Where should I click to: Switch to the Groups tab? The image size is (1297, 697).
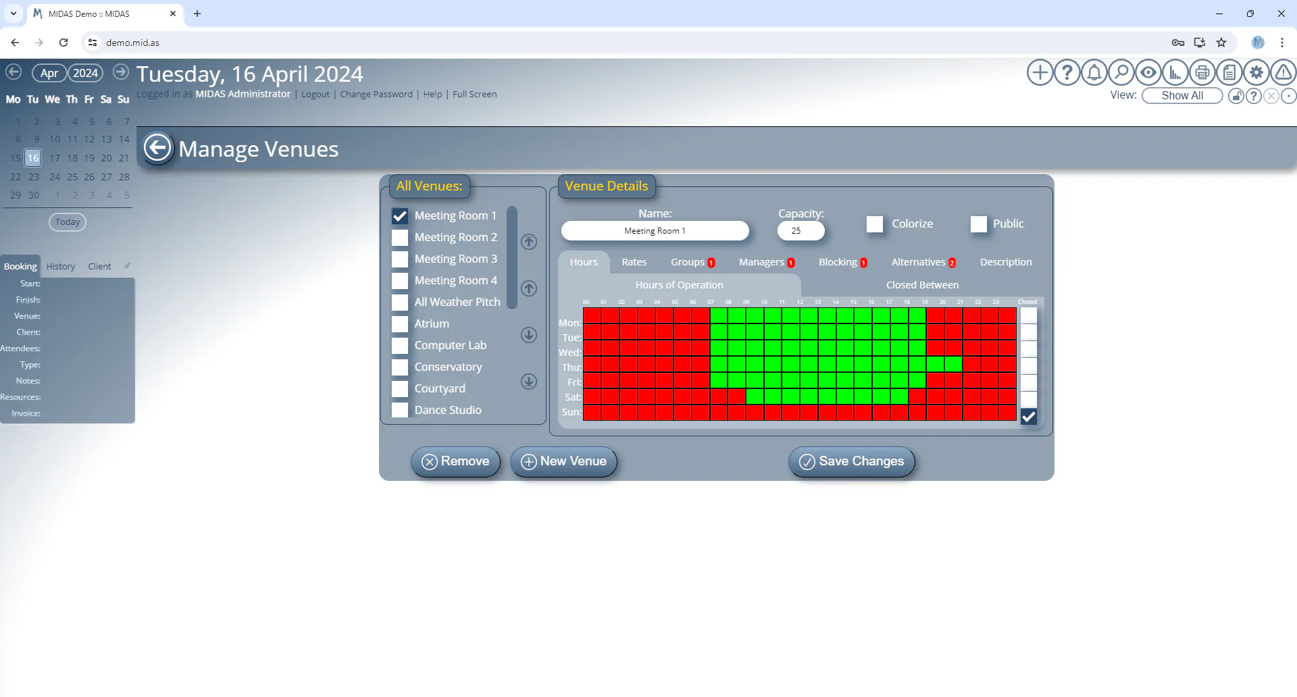click(x=692, y=262)
